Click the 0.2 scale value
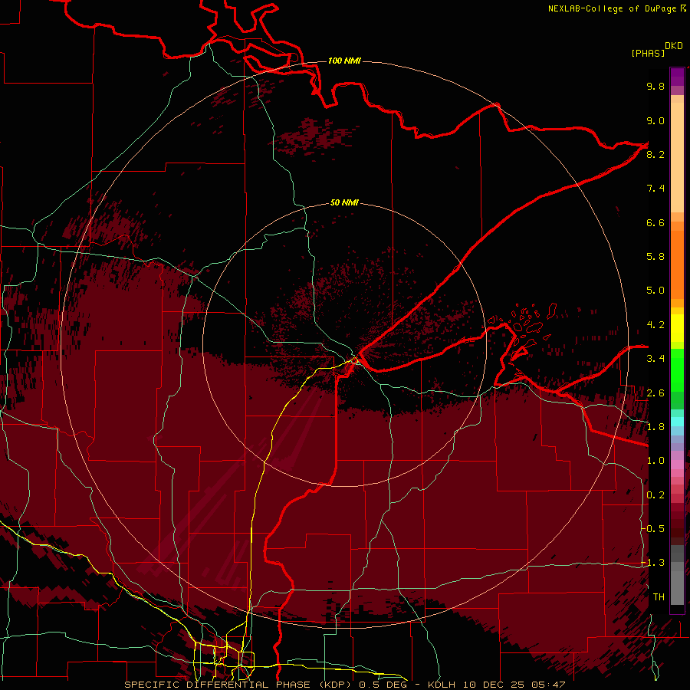Image resolution: width=690 pixels, height=690 pixels. pyautogui.click(x=655, y=495)
